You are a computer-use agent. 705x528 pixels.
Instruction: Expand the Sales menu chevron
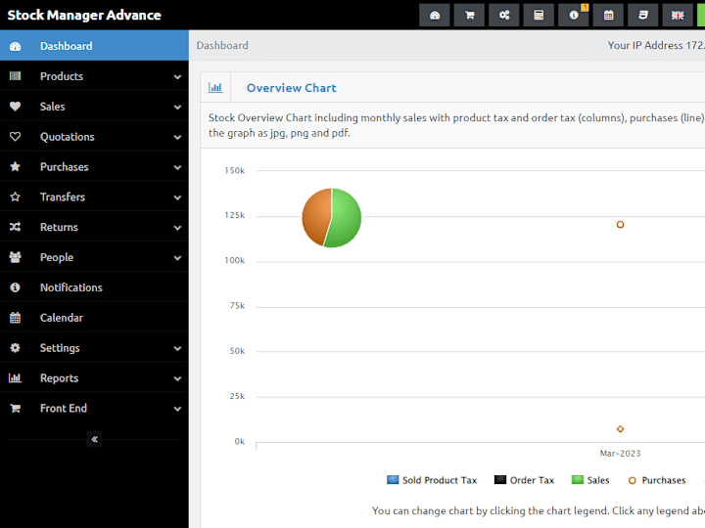tap(177, 107)
